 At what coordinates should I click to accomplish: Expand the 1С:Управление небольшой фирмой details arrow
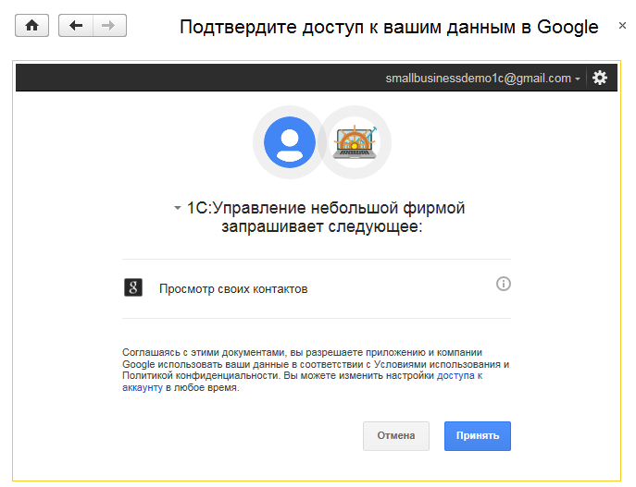[x=177, y=208]
